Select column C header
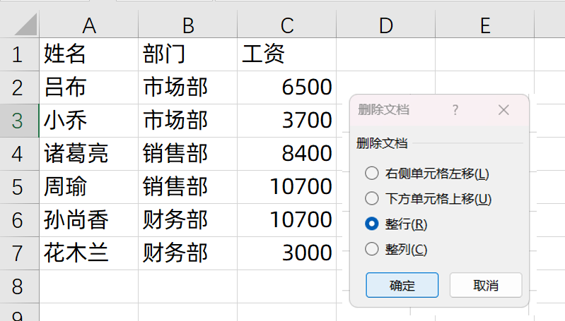Viewport: 565px width, 321px height. pos(286,25)
